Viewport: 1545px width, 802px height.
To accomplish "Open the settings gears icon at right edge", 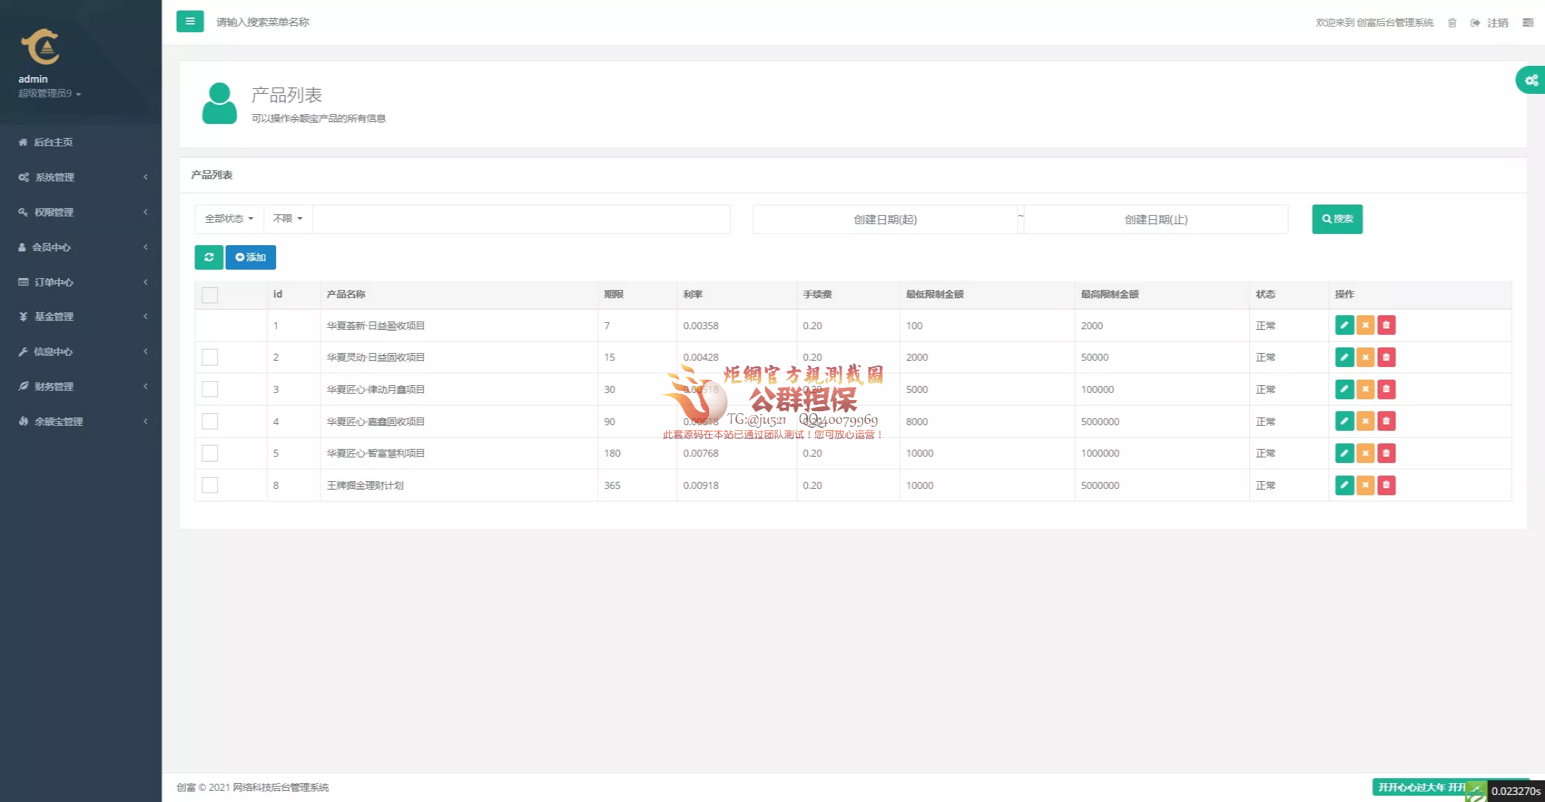I will pos(1531,80).
